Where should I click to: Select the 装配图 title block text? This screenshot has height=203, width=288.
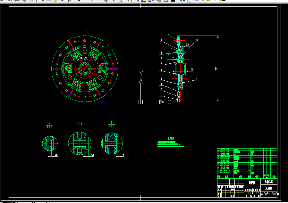(252, 183)
